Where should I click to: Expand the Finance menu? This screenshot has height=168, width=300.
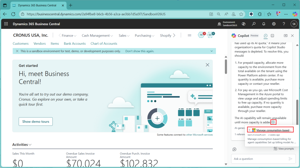tap(69, 36)
